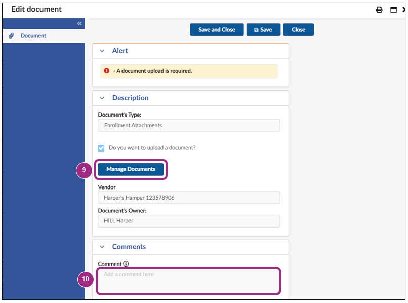Select the Enrollment Attachments document type field
The height and width of the screenshot is (303, 408).
pos(188,125)
